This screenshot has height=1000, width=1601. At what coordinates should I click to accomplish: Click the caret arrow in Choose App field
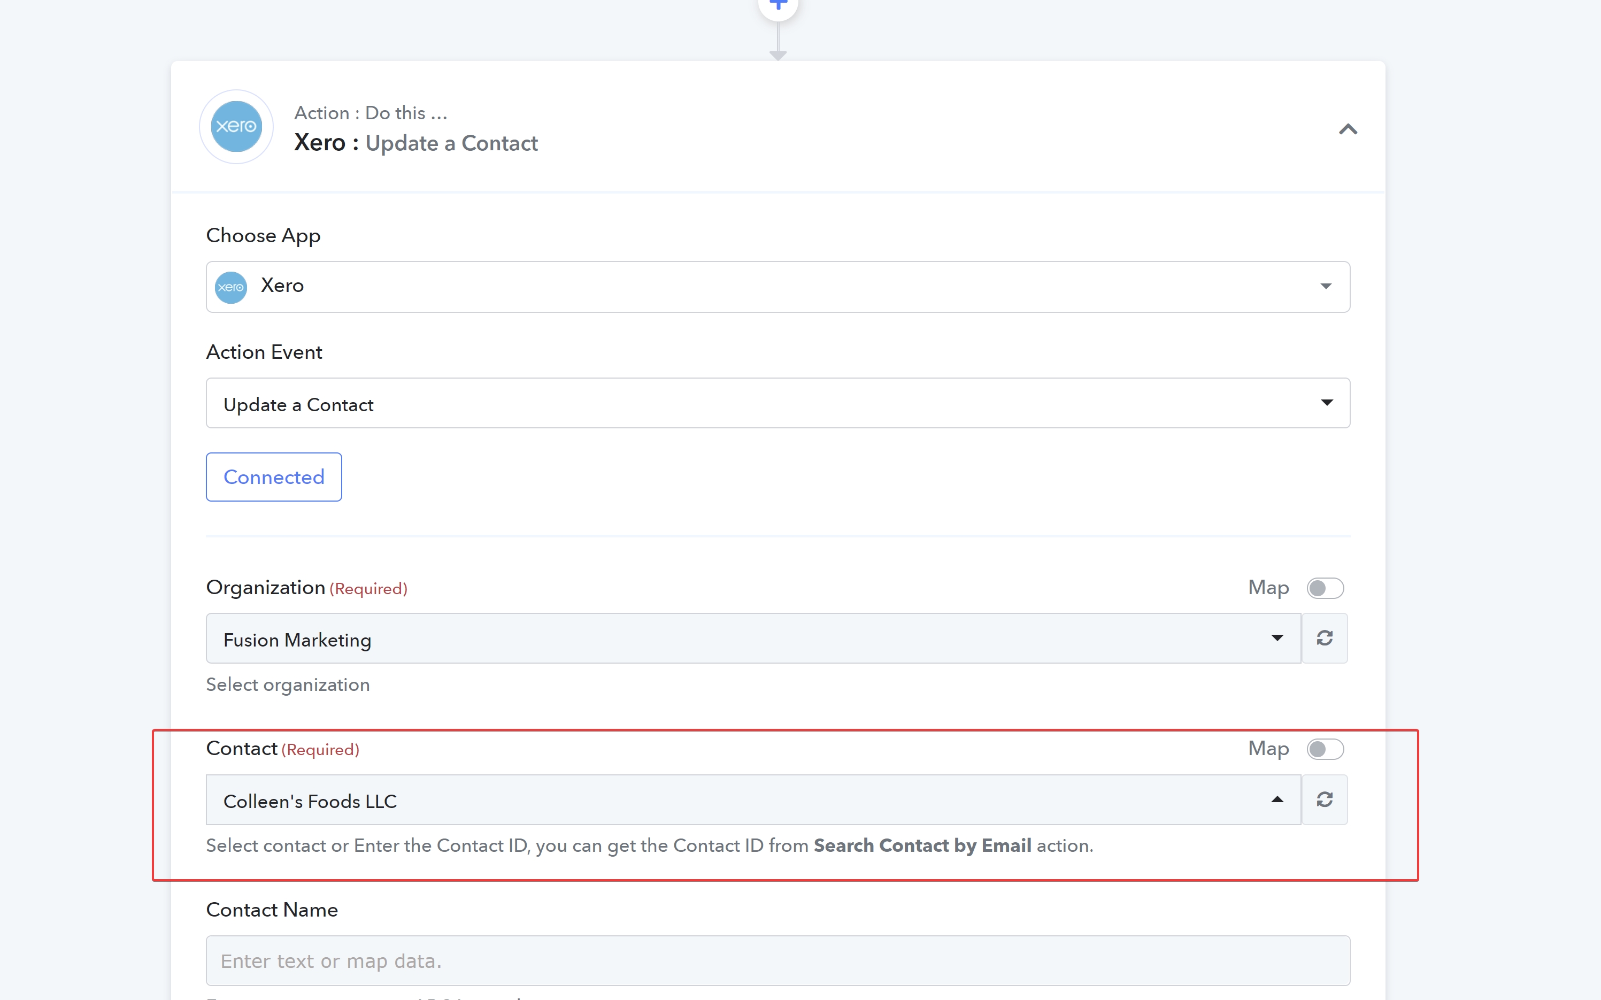coord(1326,287)
